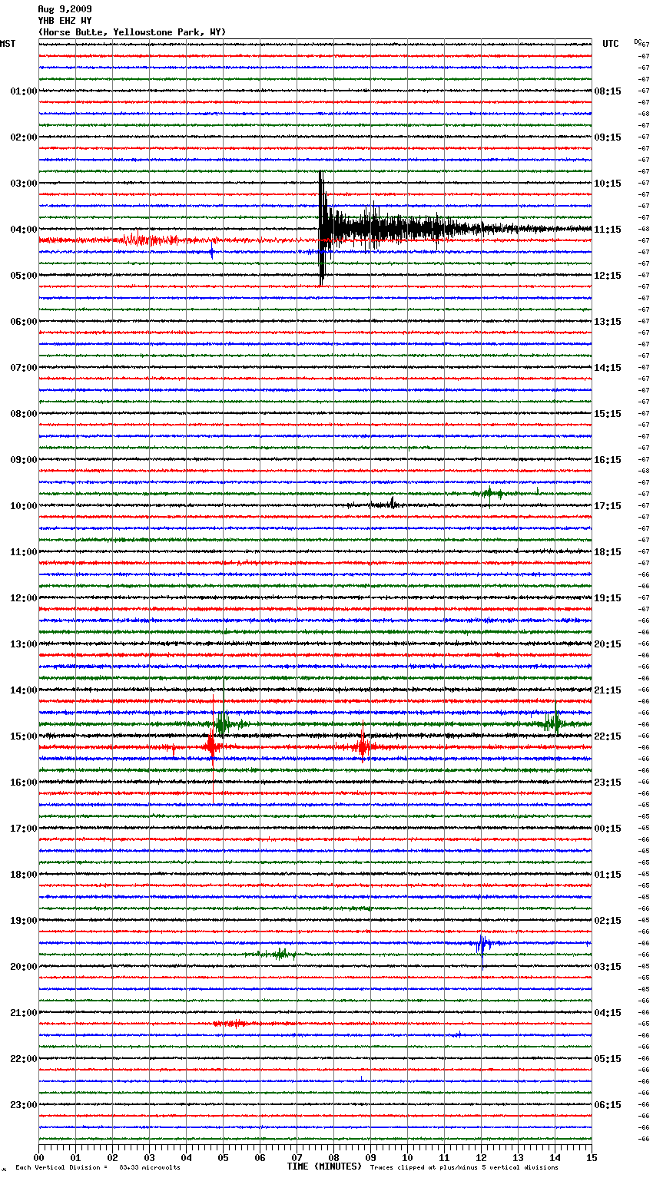The width and height of the screenshot is (653, 1178).
Task: Select the 16:15 UTC time label
Action: click(608, 460)
